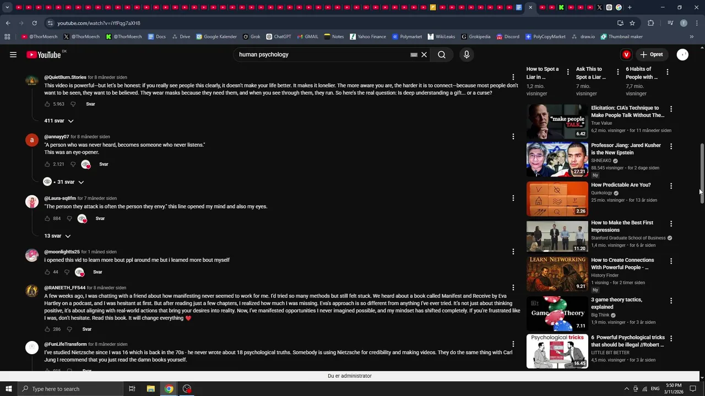This screenshot has width=705, height=396.
Task: Dislike the @RANEETH_FF544 comment
Action: [x=69, y=329]
